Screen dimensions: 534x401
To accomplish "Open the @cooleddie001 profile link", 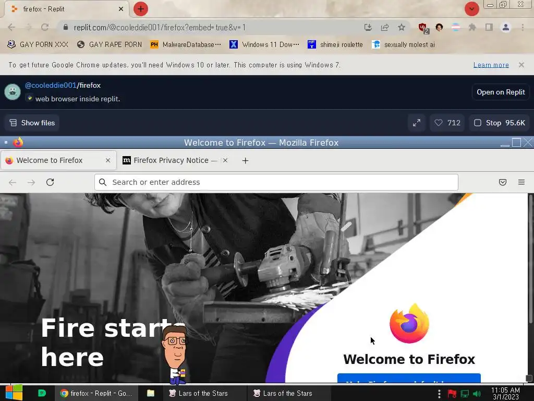I will (x=51, y=85).
